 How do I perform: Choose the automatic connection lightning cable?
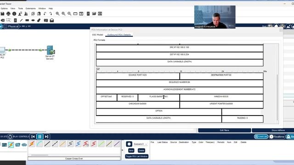32,144
